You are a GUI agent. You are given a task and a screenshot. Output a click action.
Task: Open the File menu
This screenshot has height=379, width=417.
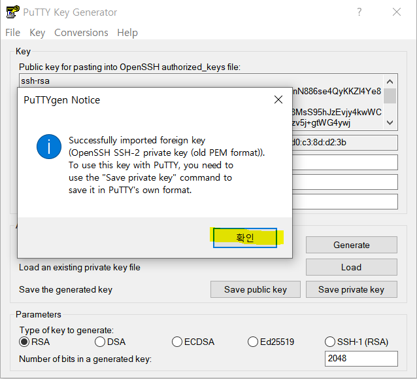point(12,33)
